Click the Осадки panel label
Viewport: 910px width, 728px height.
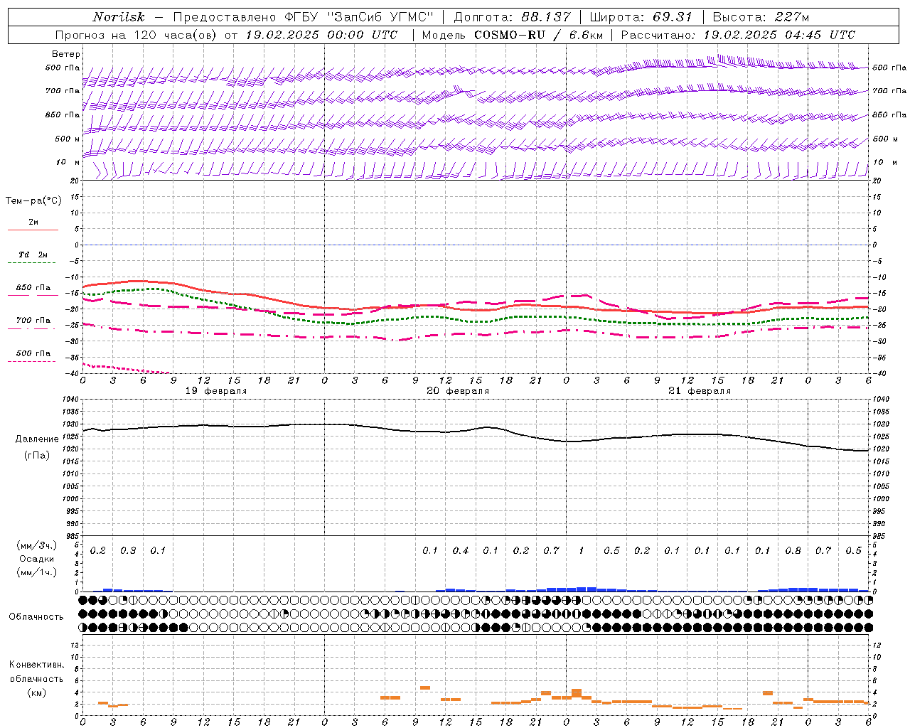tap(37, 559)
